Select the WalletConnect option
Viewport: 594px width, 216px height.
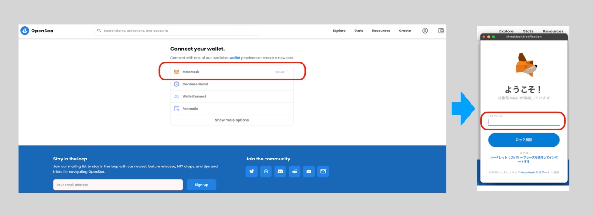coord(232,96)
